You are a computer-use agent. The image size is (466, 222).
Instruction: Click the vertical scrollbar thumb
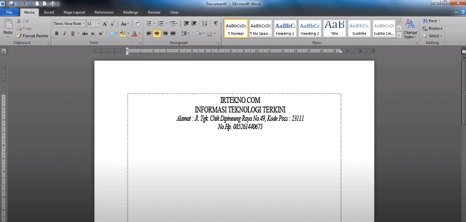click(x=464, y=92)
